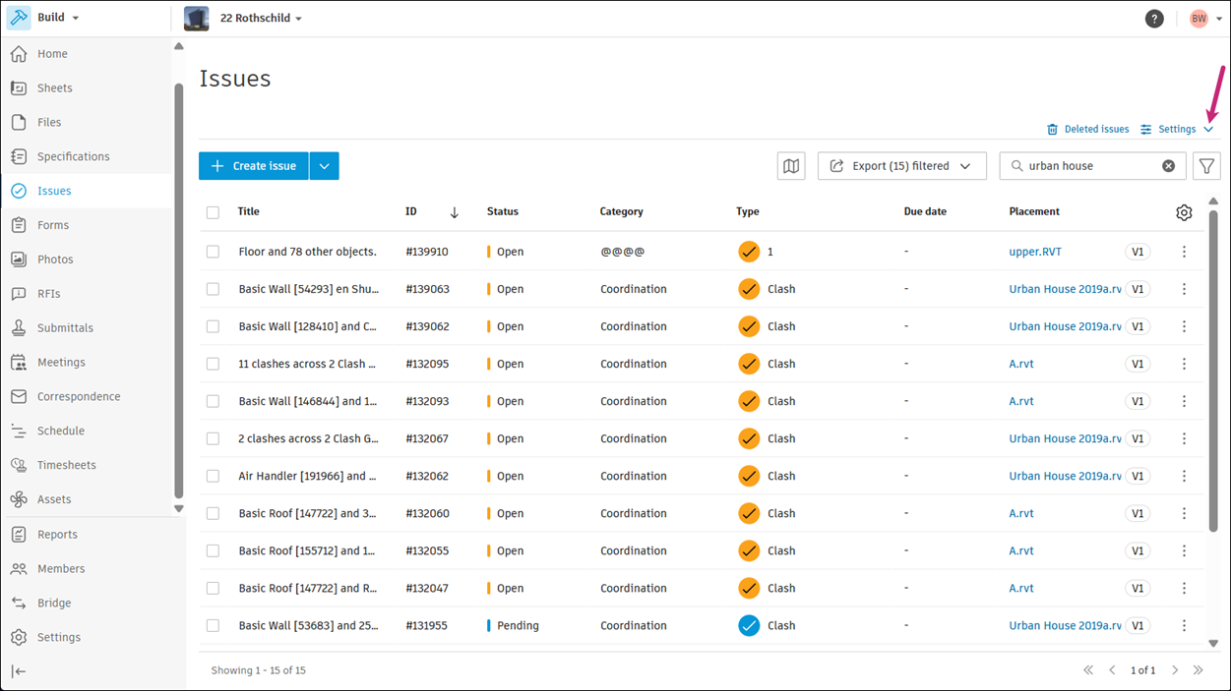This screenshot has height=691, width=1231.
Task: Check the box for issue #139910
Action: (213, 252)
